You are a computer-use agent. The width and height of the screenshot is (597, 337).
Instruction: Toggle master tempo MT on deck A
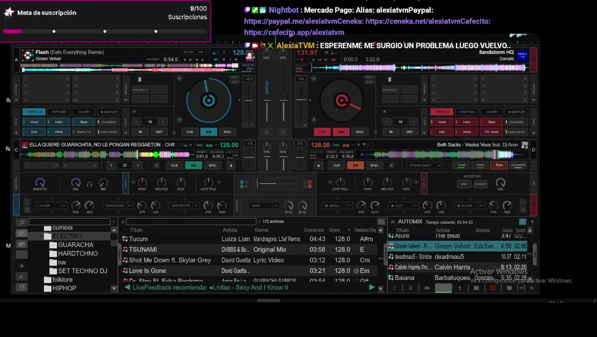[216, 59]
